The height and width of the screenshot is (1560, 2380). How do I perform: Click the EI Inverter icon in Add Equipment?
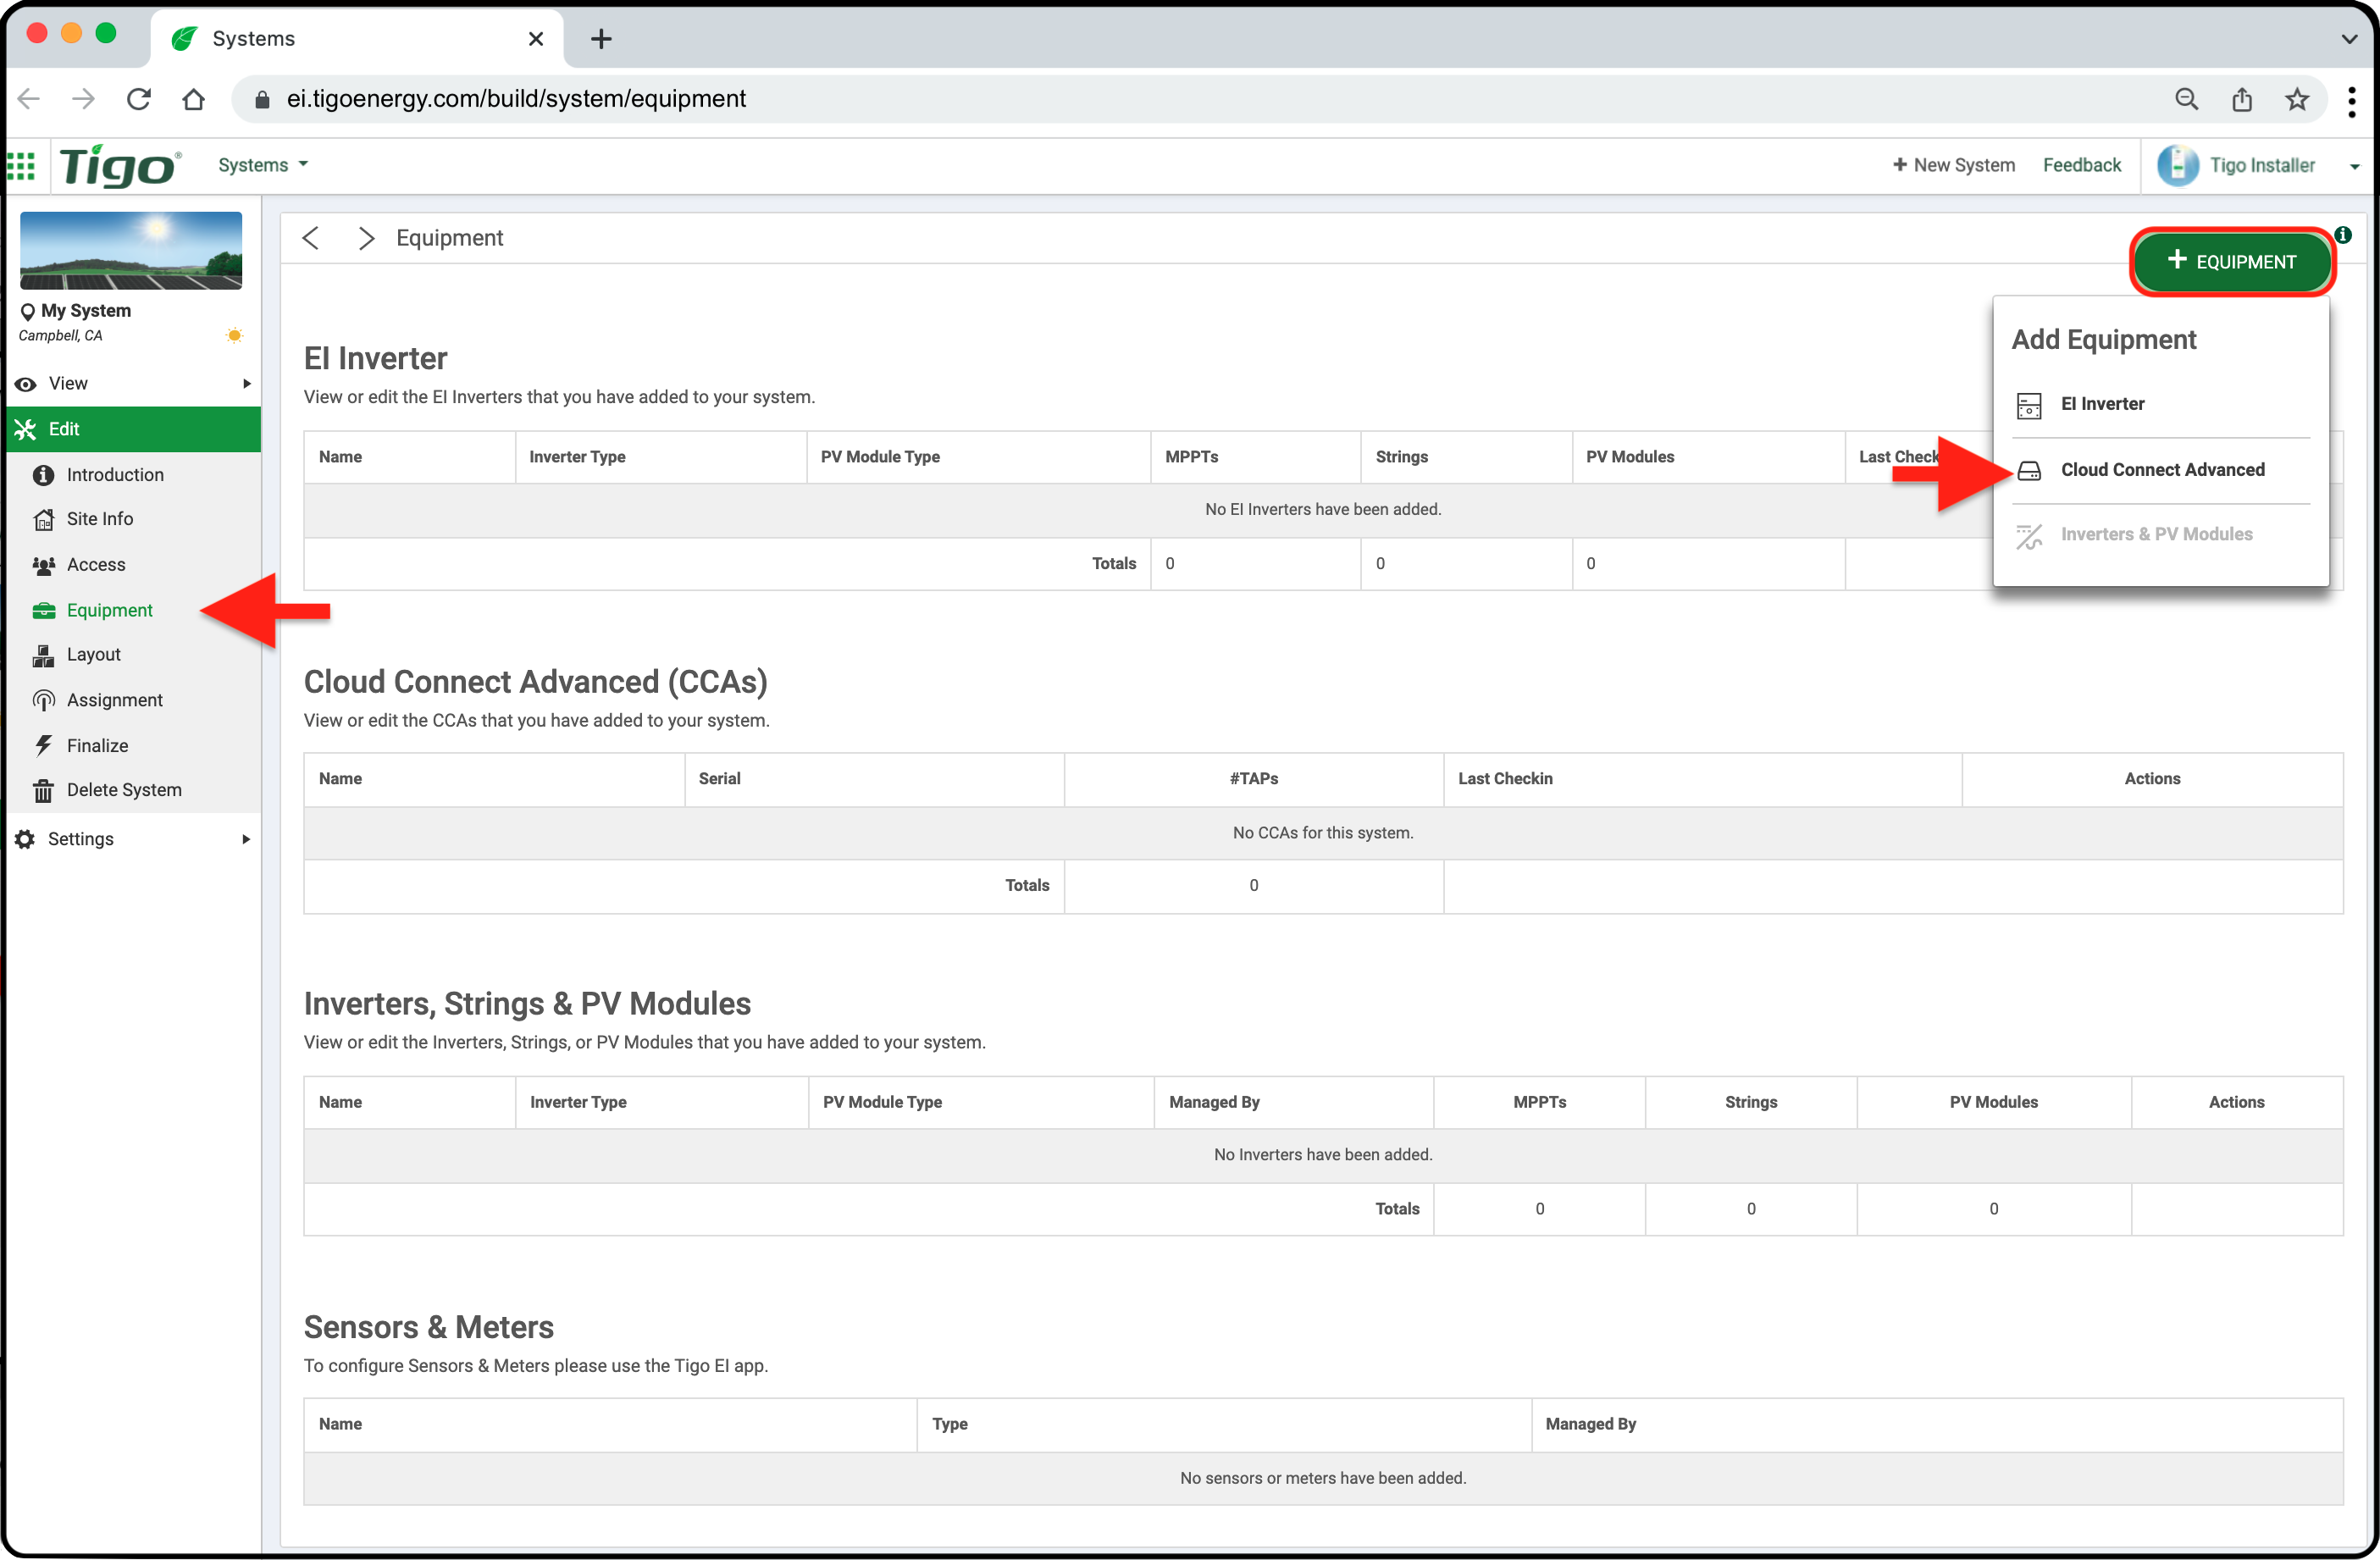pyautogui.click(x=2028, y=405)
